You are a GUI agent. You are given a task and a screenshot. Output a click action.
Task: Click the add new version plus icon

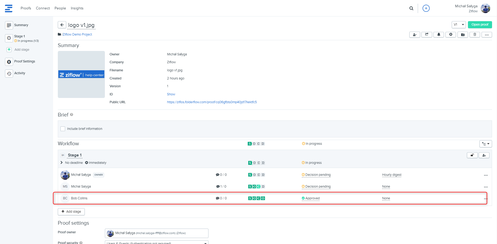pyautogui.click(x=451, y=34)
